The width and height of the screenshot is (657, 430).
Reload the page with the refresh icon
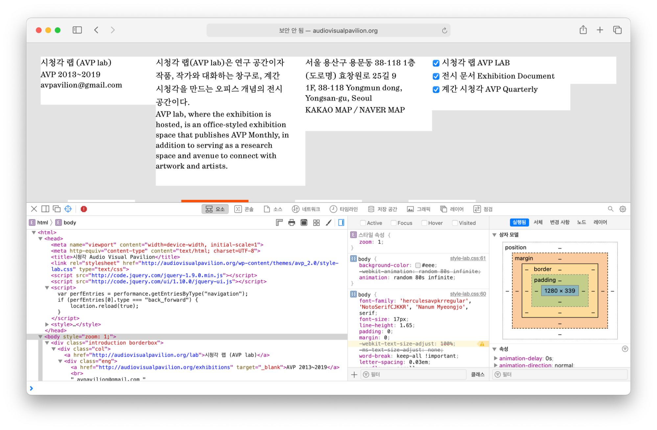444,31
